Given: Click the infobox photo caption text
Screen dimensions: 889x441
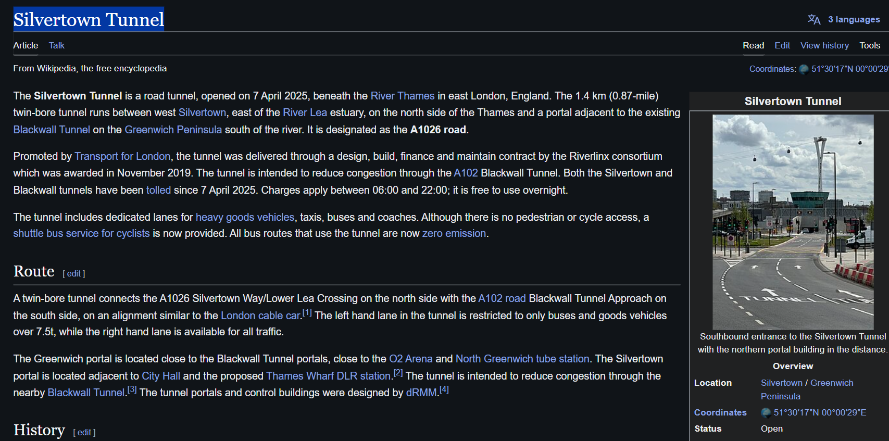Looking at the screenshot, I should (793, 343).
